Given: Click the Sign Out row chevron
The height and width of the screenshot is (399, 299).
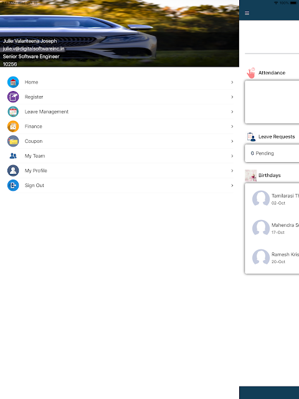Looking at the screenshot, I should pyautogui.click(x=232, y=186).
